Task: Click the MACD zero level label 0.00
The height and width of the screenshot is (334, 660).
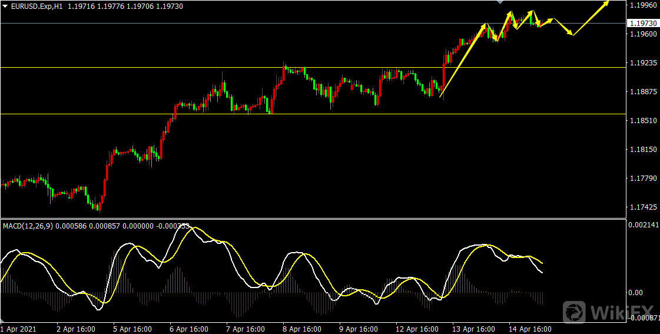Action: click(635, 292)
